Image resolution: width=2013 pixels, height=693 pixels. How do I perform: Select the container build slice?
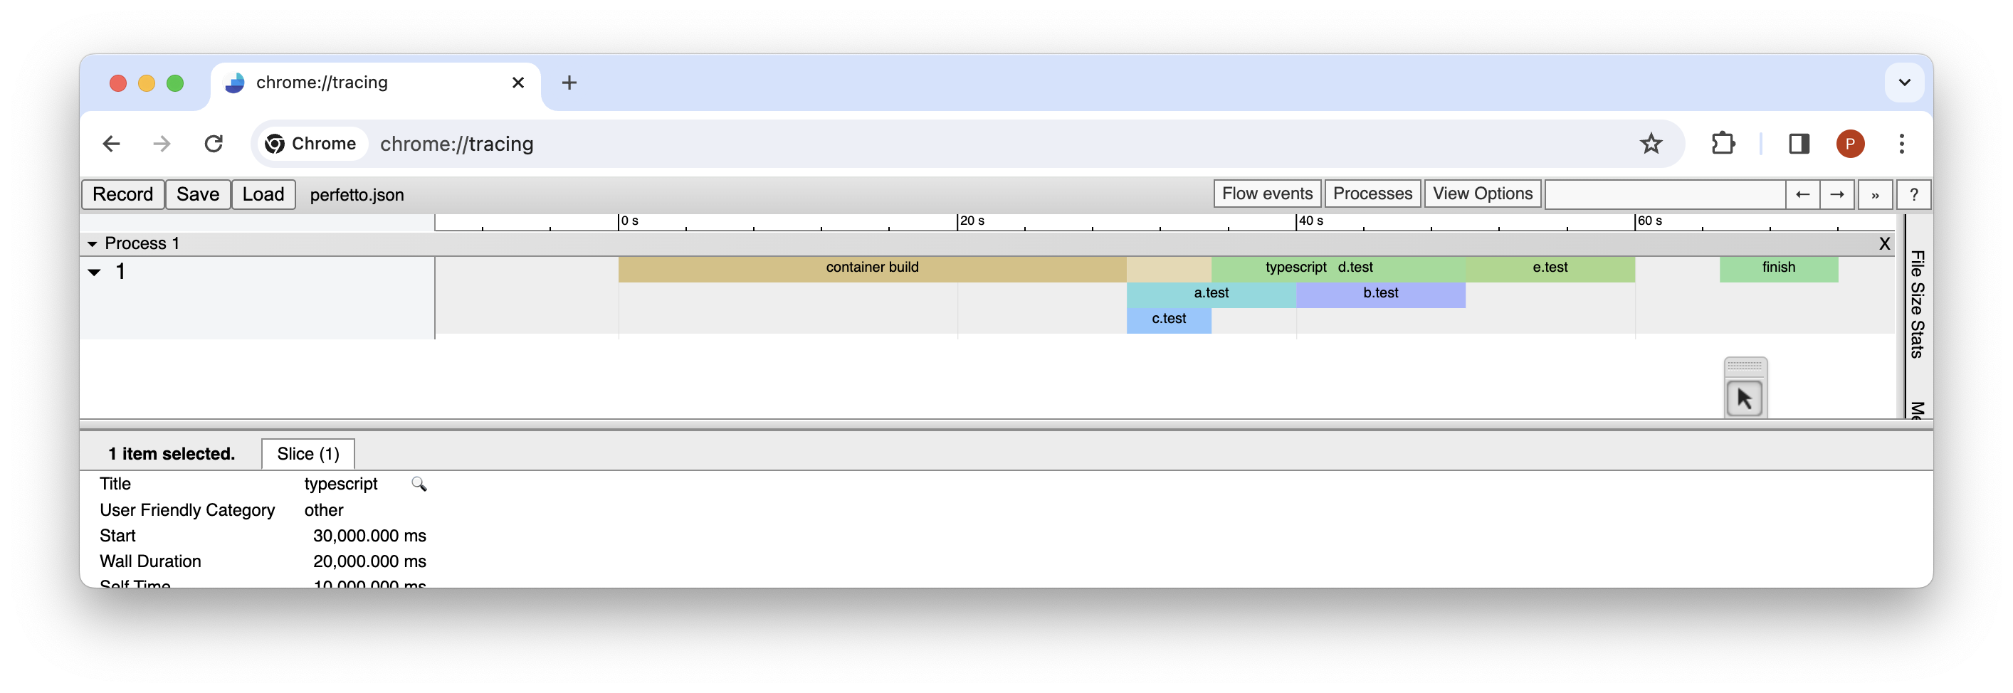click(871, 268)
